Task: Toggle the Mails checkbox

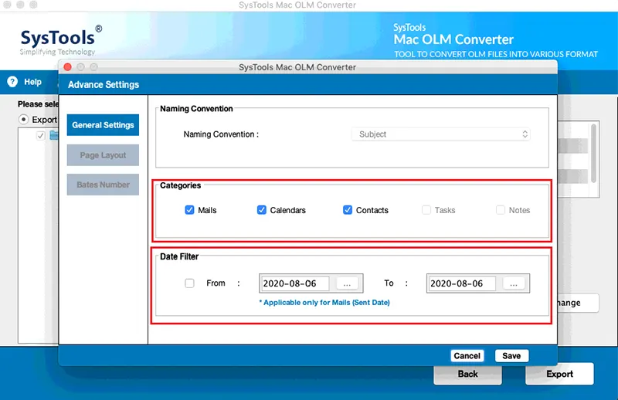Action: pyautogui.click(x=189, y=210)
